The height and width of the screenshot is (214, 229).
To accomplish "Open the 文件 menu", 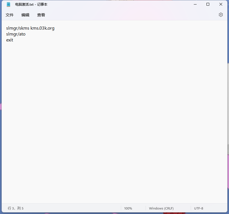I will [x=10, y=15].
